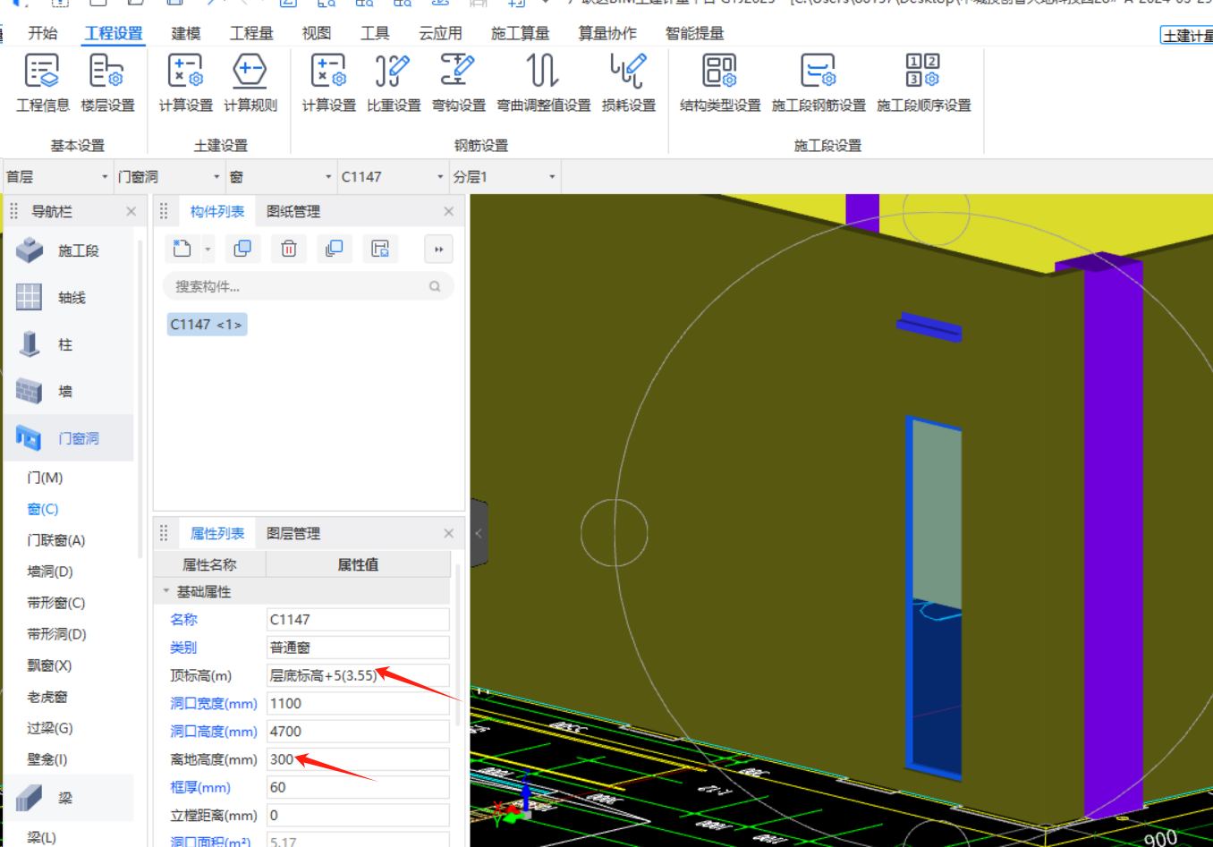Click the component archive save icon

point(380,249)
